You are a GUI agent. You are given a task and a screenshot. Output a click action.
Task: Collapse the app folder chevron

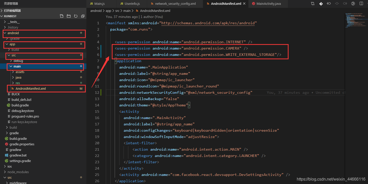click(x=7, y=44)
